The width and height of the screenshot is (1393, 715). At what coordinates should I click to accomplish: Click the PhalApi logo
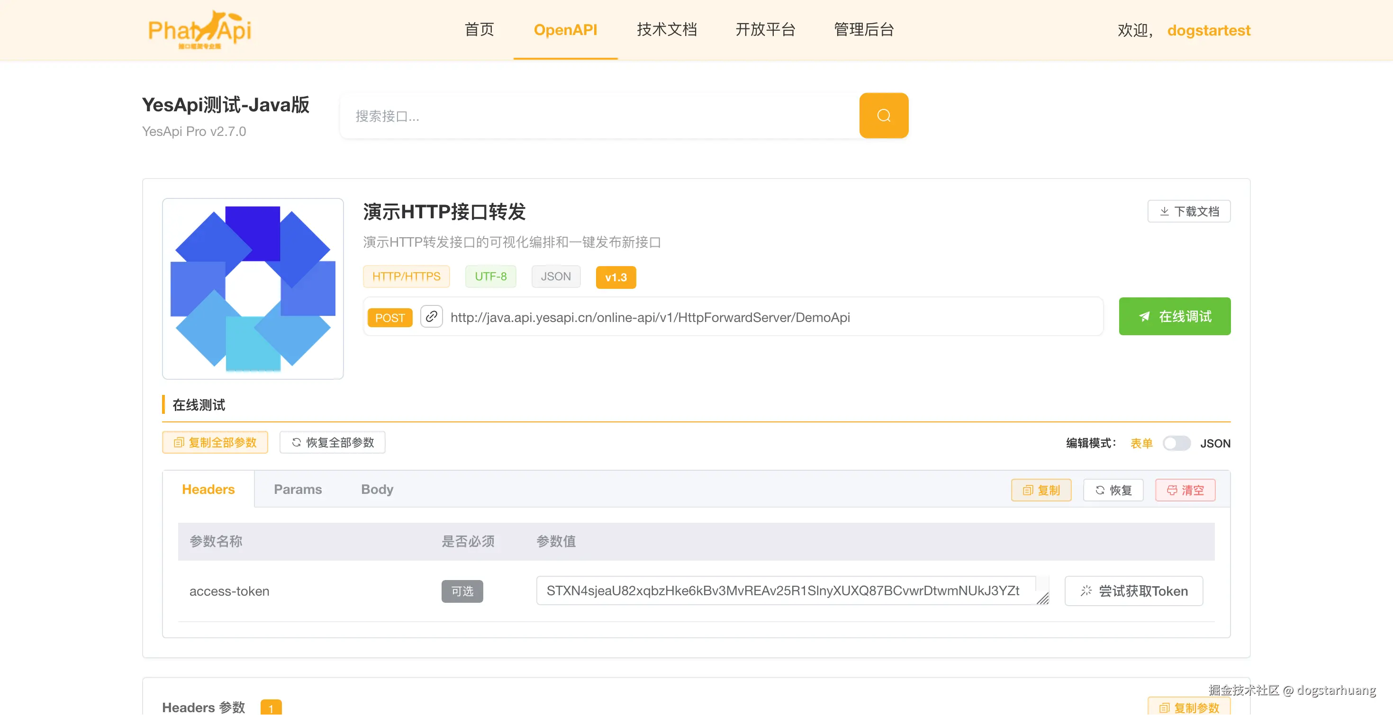[x=199, y=30]
